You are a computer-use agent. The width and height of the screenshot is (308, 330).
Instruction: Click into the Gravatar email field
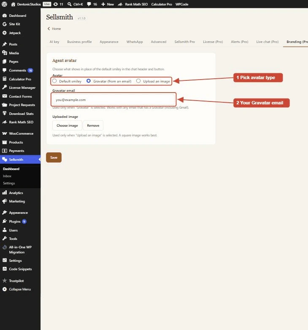point(113,100)
